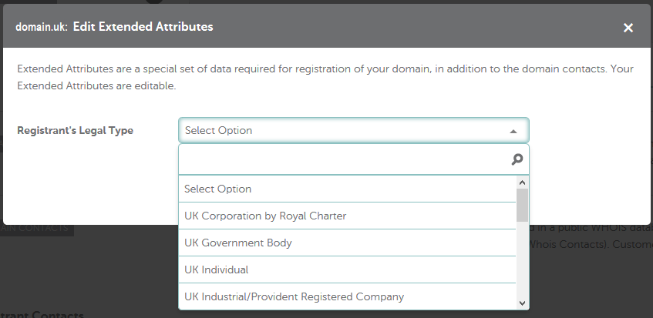Click the domain.uk name in header

point(41,27)
